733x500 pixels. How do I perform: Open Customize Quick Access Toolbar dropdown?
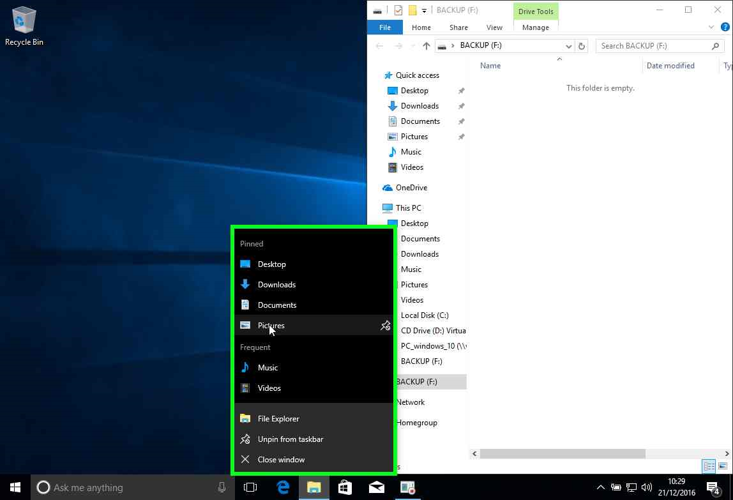(424, 10)
